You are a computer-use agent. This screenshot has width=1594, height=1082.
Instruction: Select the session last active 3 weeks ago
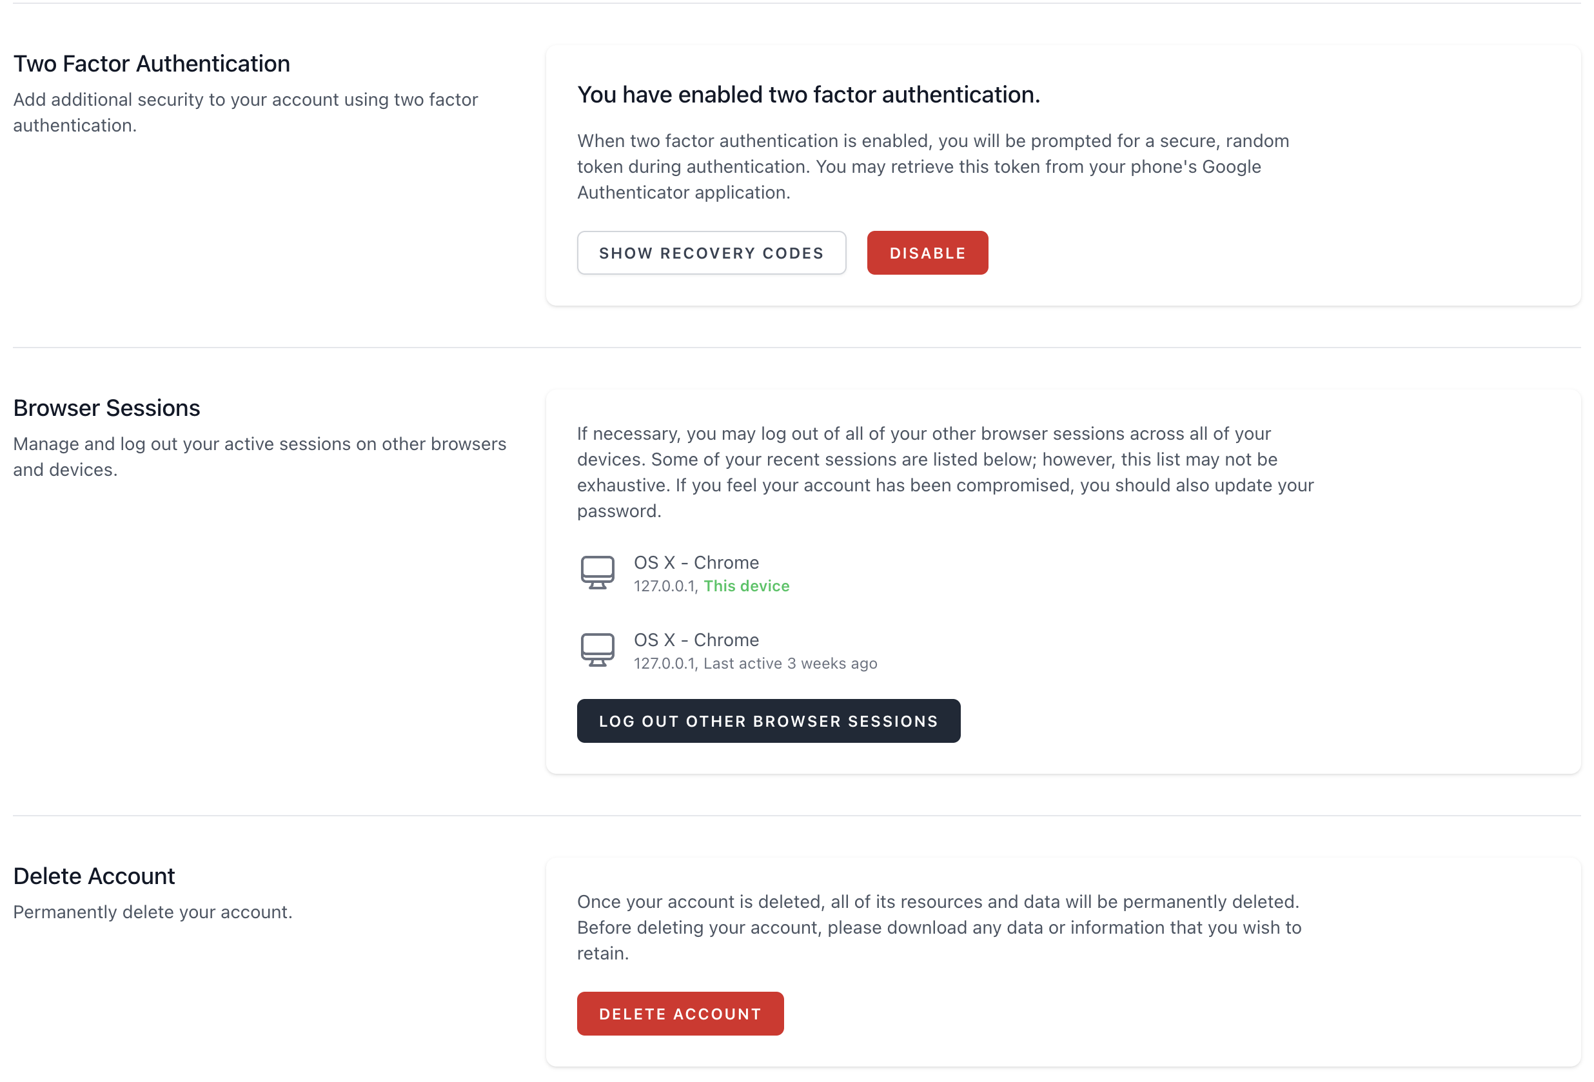(754, 664)
